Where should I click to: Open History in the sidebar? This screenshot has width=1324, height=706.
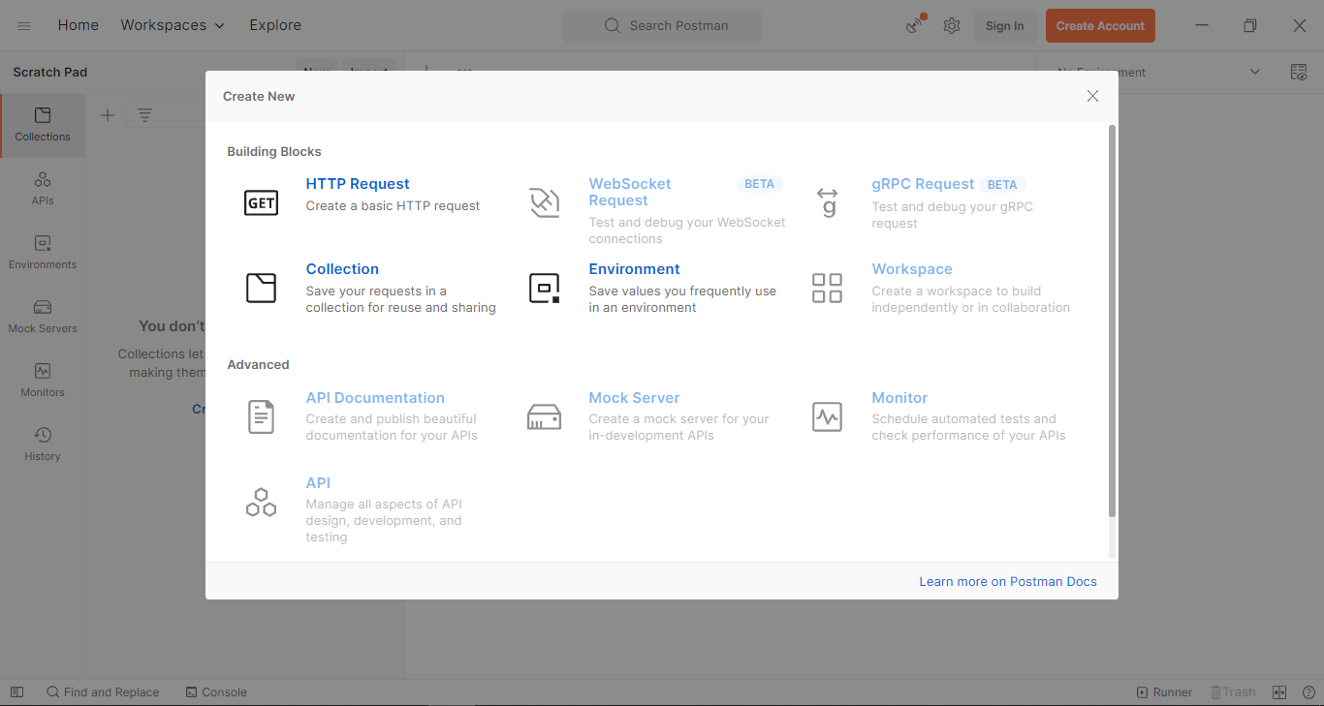click(x=43, y=445)
